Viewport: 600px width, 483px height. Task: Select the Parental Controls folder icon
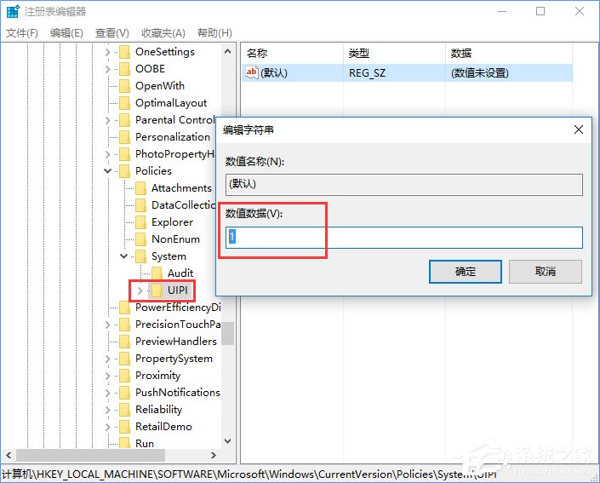click(x=124, y=120)
